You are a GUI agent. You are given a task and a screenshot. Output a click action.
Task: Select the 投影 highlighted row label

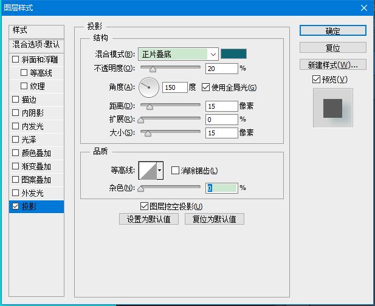[x=29, y=206]
